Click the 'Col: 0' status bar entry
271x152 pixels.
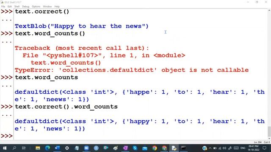tap(267, 142)
